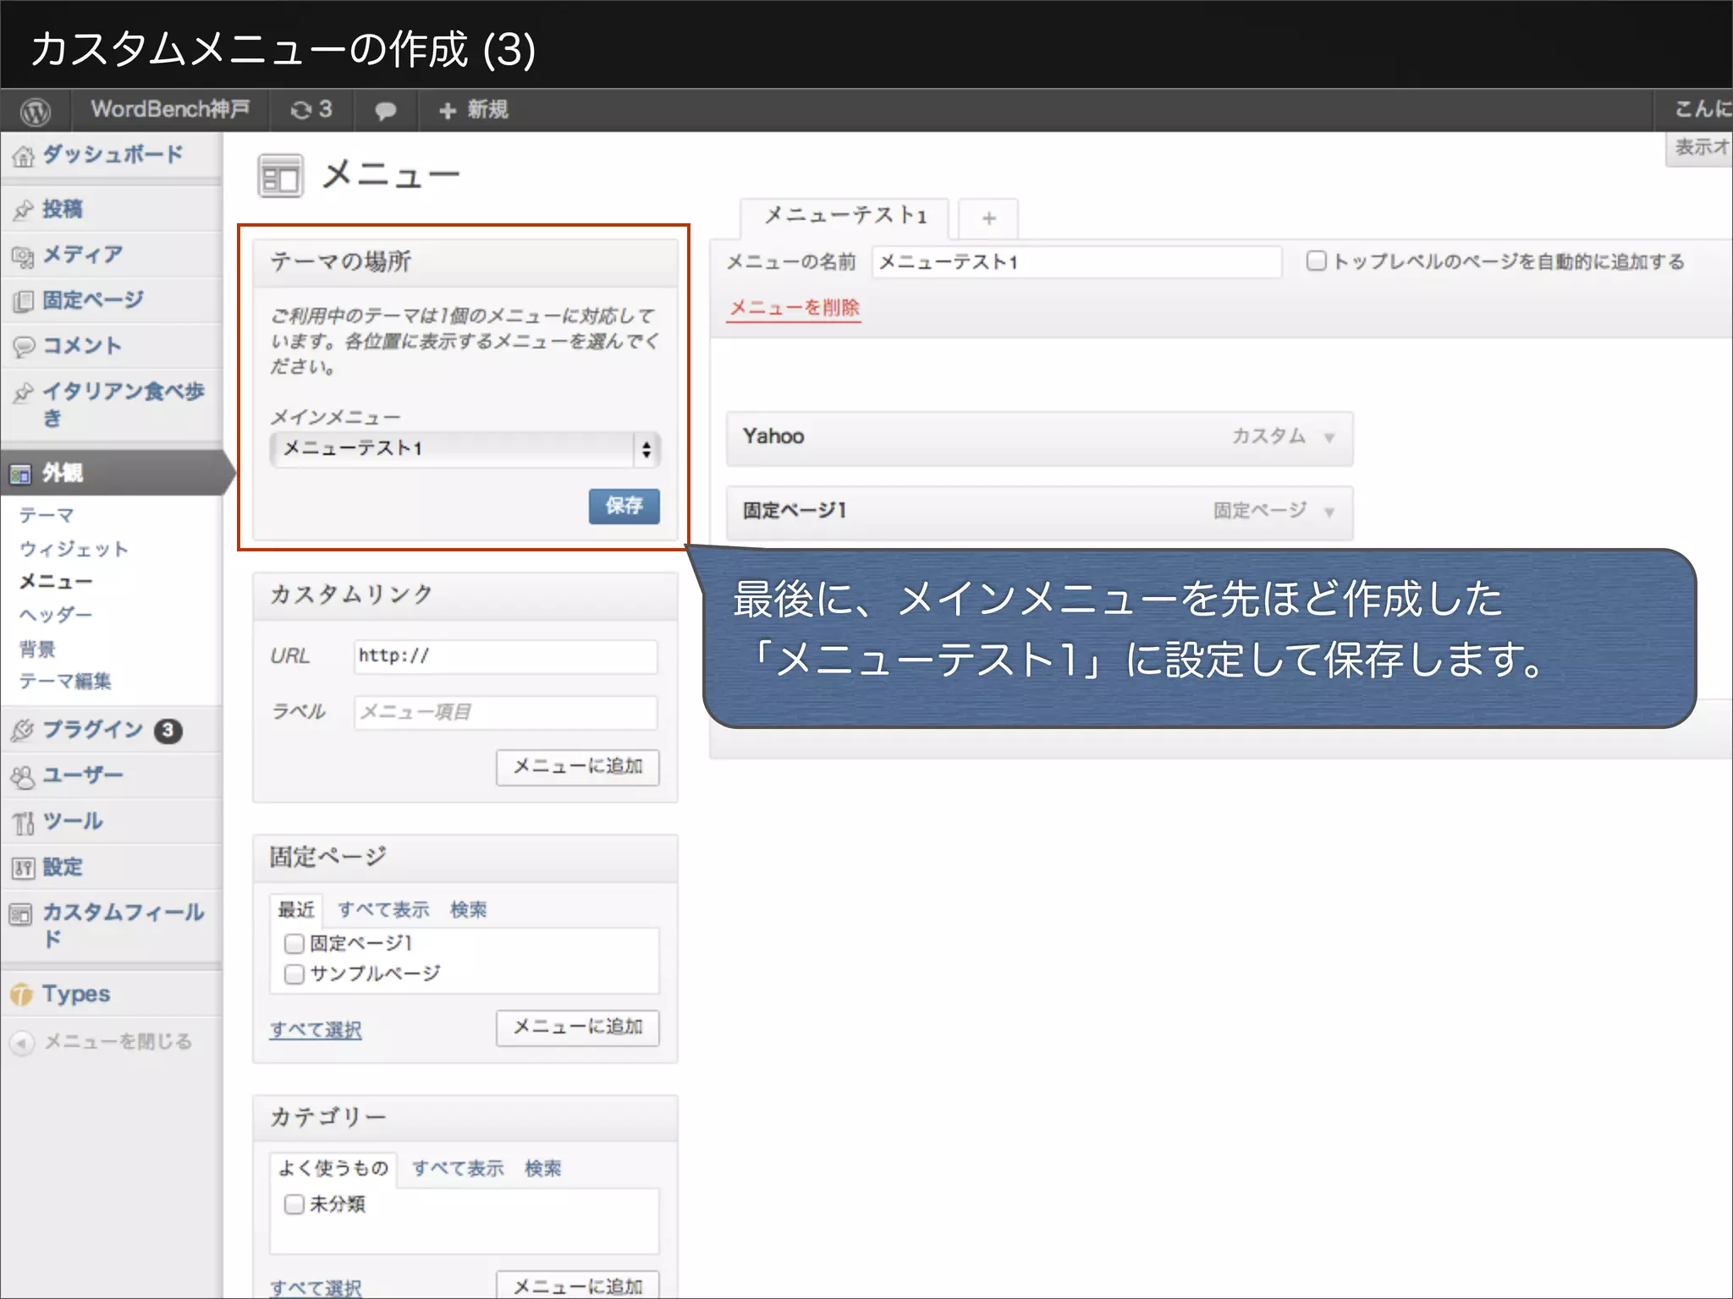This screenshot has height=1299, width=1733.
Task: Click the イタリアン食べ歩き pin icon
Action: [x=24, y=392]
